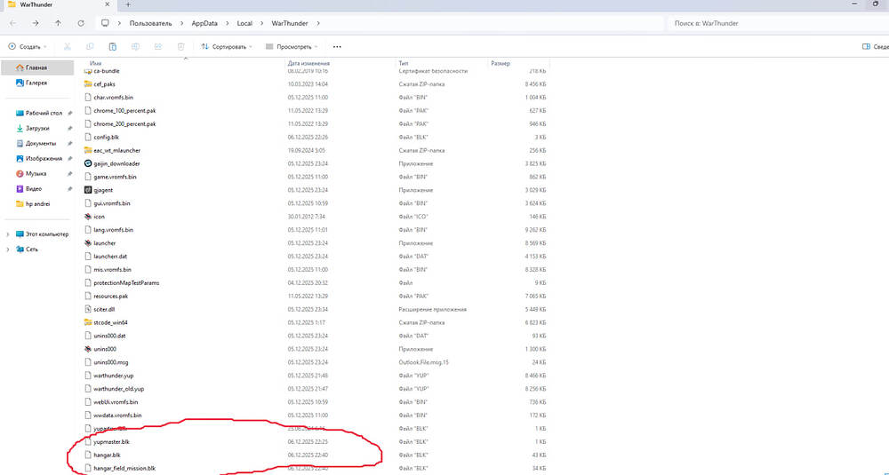The width and height of the screenshot is (889, 475).
Task: Click the Back navigation arrow
Action: pyautogui.click(x=12, y=23)
